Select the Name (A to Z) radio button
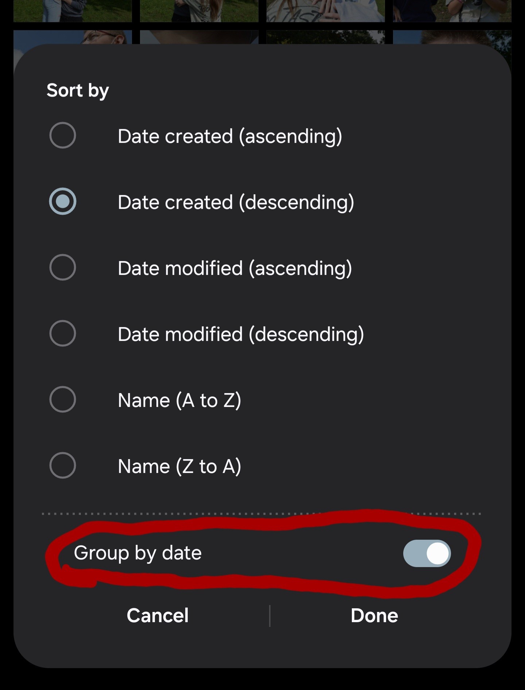The width and height of the screenshot is (525, 690). pyautogui.click(x=63, y=399)
